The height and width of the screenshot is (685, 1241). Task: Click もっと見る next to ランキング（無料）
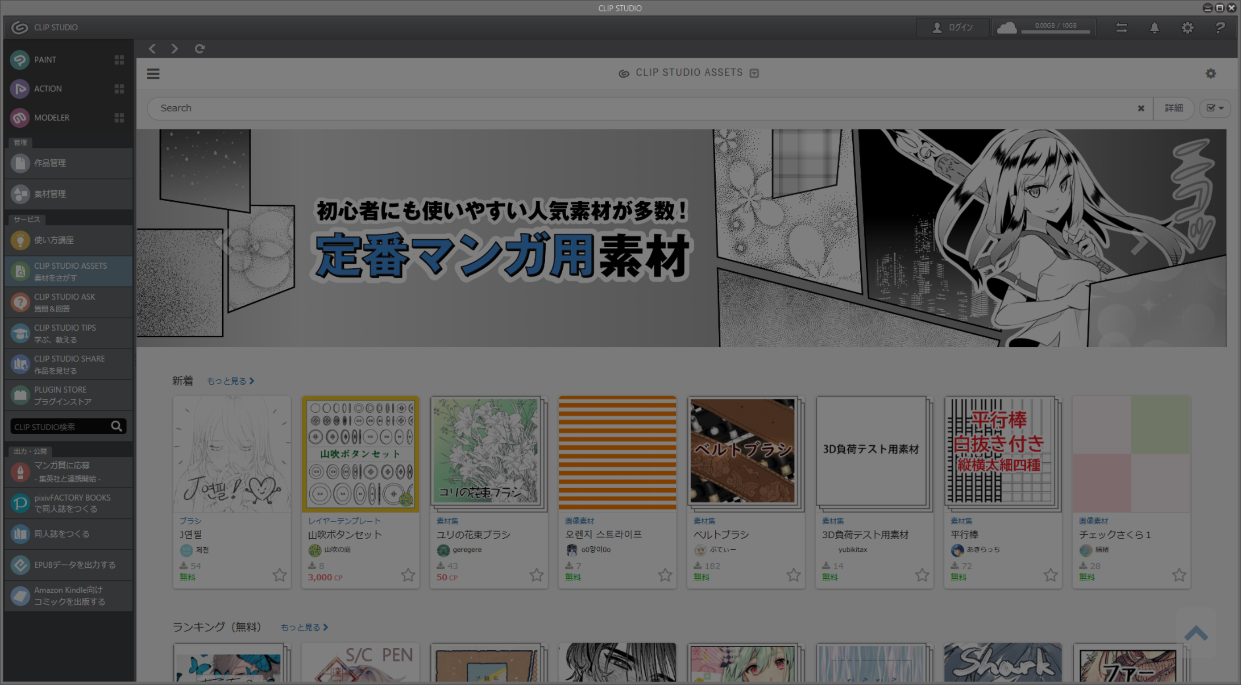click(304, 627)
